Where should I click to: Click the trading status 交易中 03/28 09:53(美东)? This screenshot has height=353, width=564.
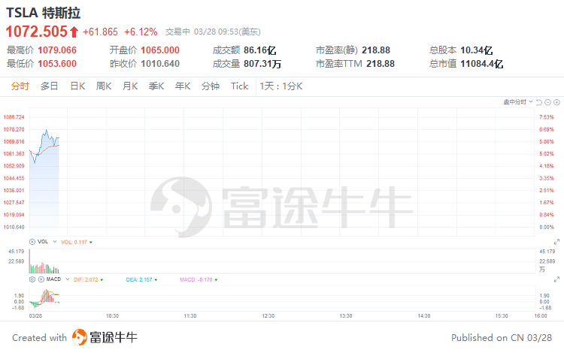pyautogui.click(x=213, y=32)
